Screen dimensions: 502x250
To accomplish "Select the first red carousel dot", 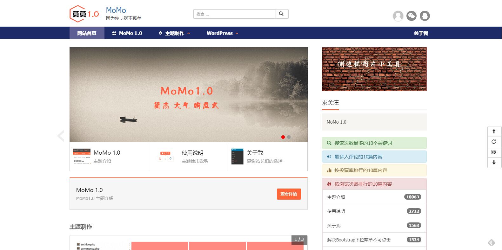I will click(283, 137).
